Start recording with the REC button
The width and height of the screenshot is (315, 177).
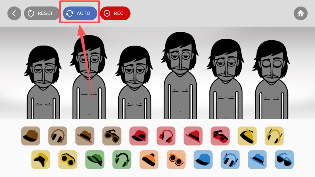click(115, 13)
